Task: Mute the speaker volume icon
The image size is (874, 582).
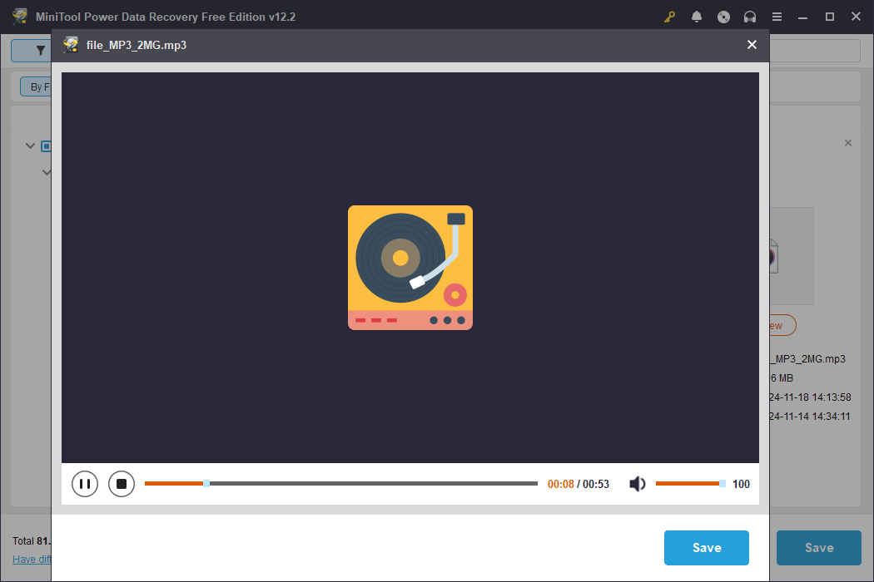Action: pos(637,484)
